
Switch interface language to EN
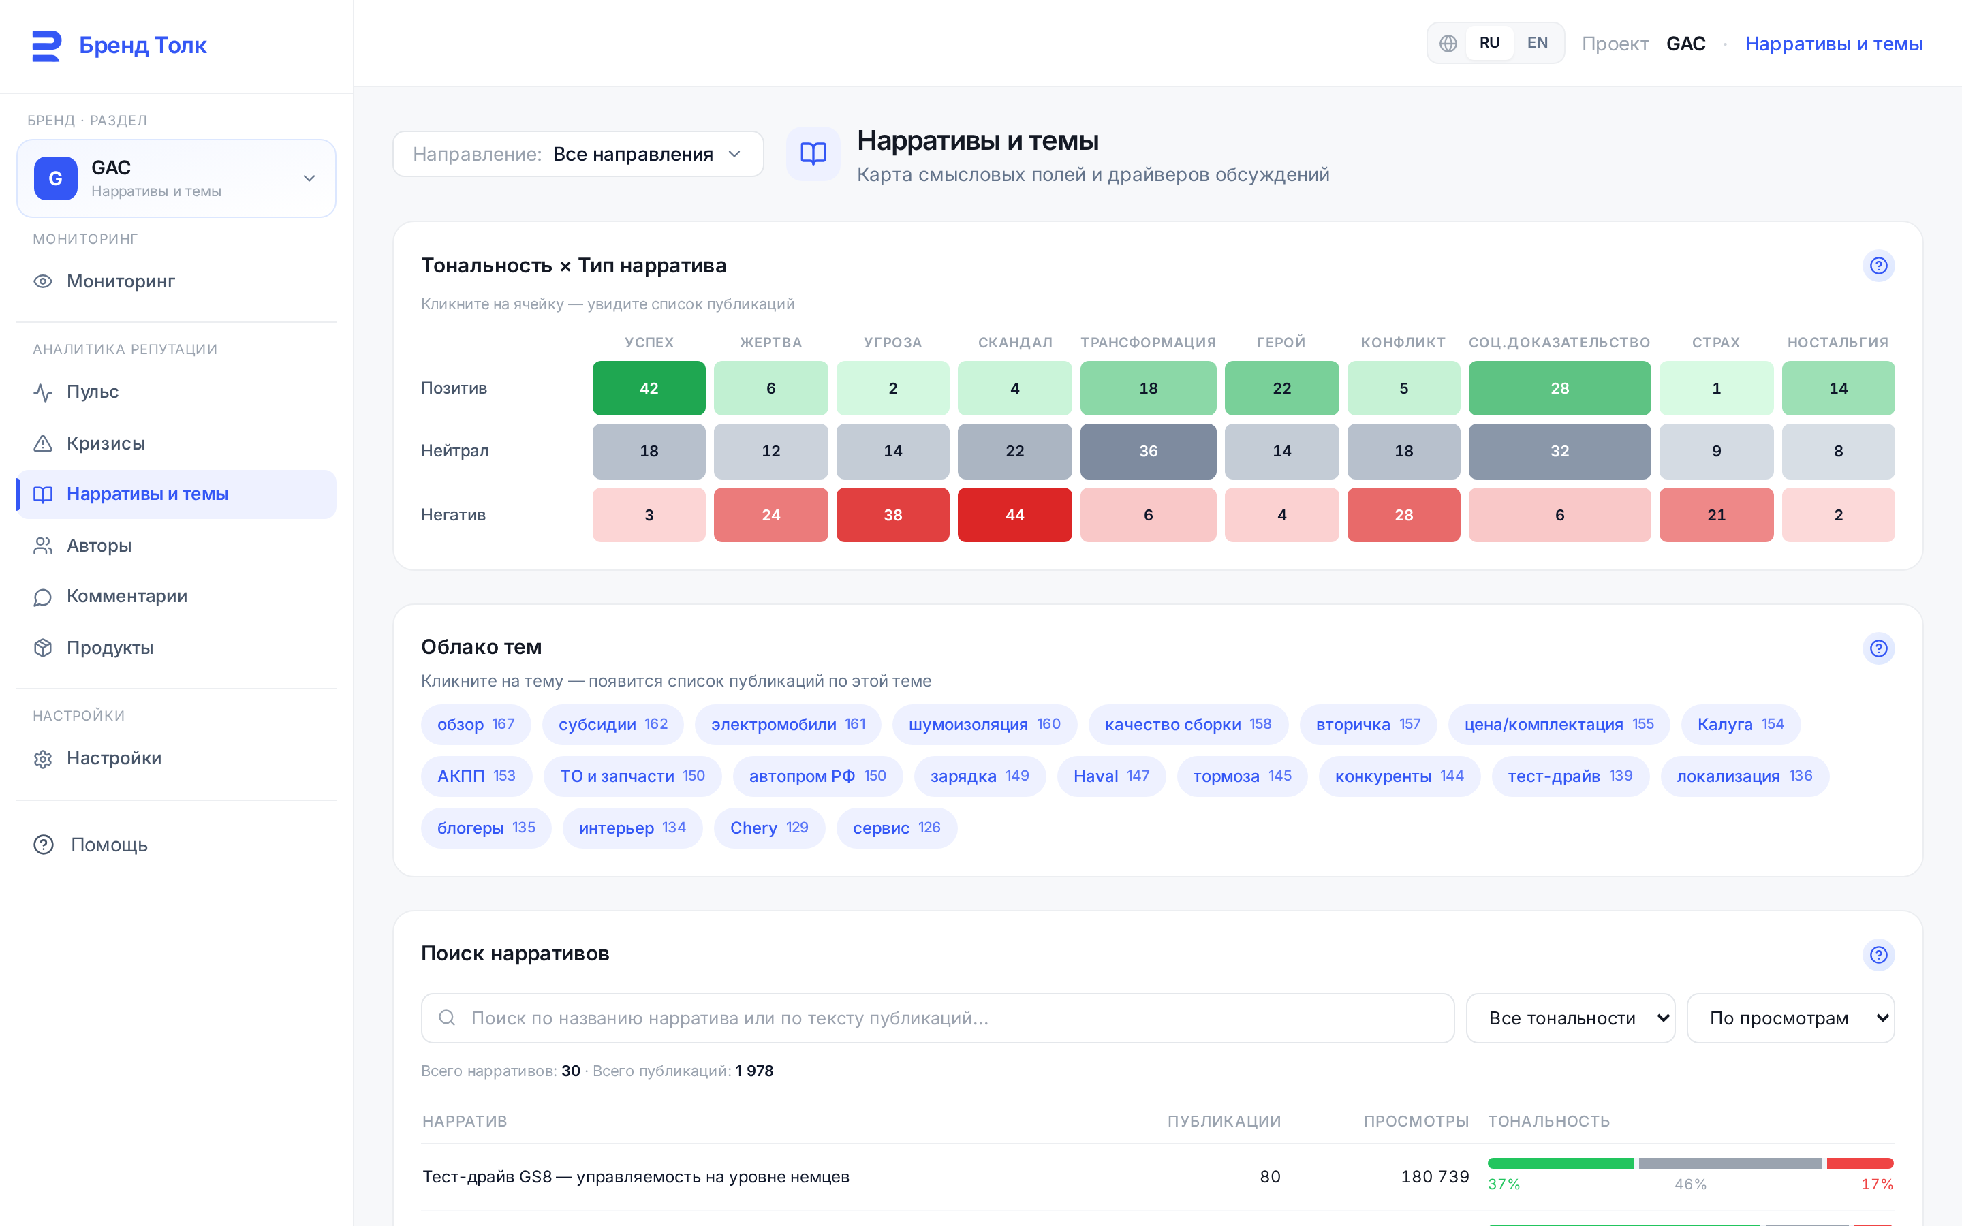click(1537, 43)
